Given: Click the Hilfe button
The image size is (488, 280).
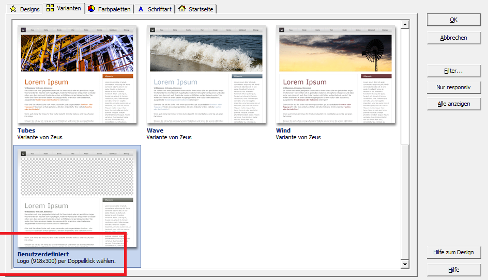Looking at the screenshot, I should pos(454,270).
